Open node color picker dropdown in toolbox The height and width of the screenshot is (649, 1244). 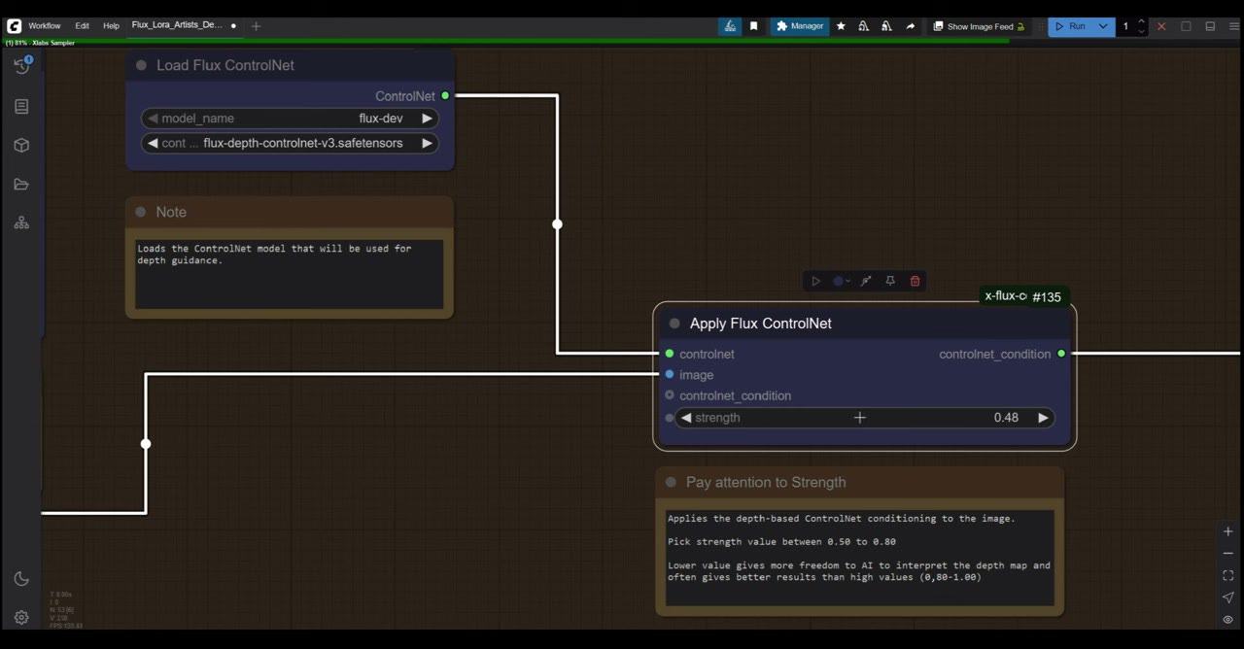[x=841, y=281]
